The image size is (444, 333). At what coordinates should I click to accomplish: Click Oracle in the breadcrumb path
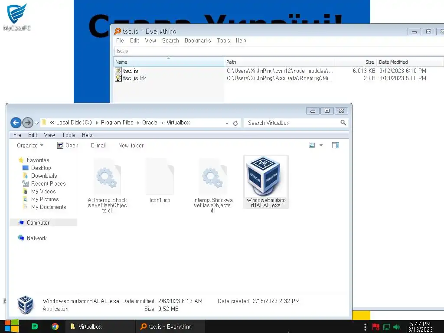click(150, 123)
